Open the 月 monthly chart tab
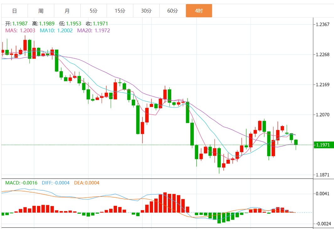 (67, 11)
